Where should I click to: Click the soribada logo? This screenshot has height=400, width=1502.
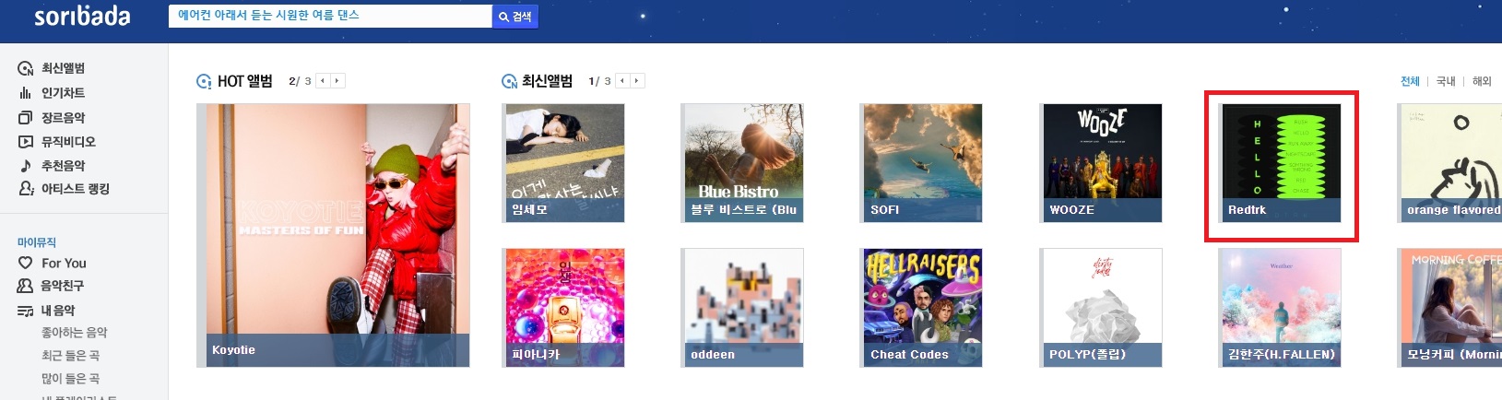click(82, 16)
